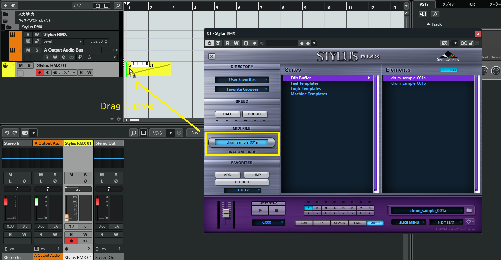Open UTILITY dropdown in Stylus
Viewport: 501px width, 260px height.
click(243, 190)
